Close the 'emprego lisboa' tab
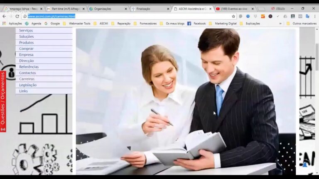The width and height of the screenshot is (319, 179). coord(41,9)
